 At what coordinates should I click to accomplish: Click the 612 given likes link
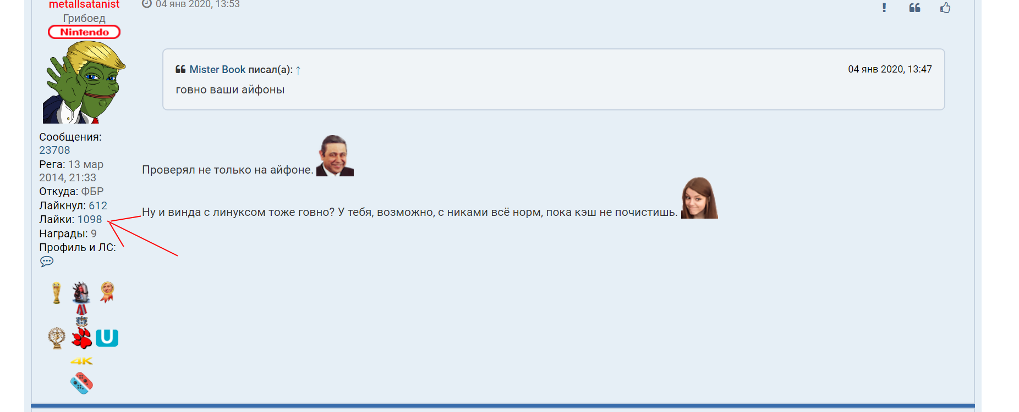point(98,205)
